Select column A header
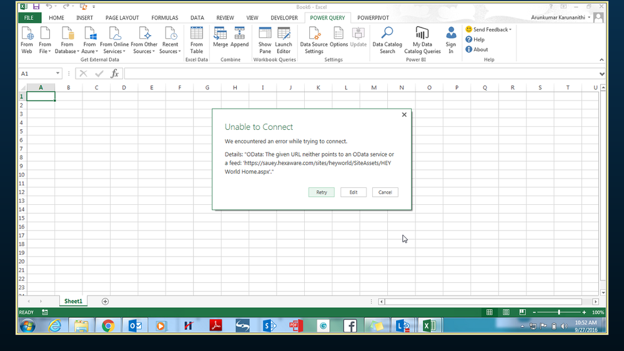 (x=41, y=87)
